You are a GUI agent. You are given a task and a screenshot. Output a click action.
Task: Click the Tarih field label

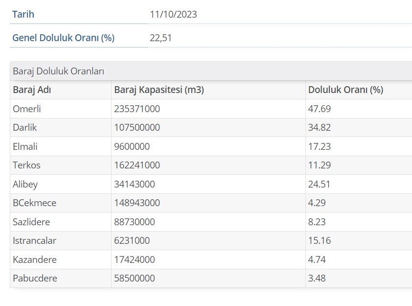tap(23, 14)
